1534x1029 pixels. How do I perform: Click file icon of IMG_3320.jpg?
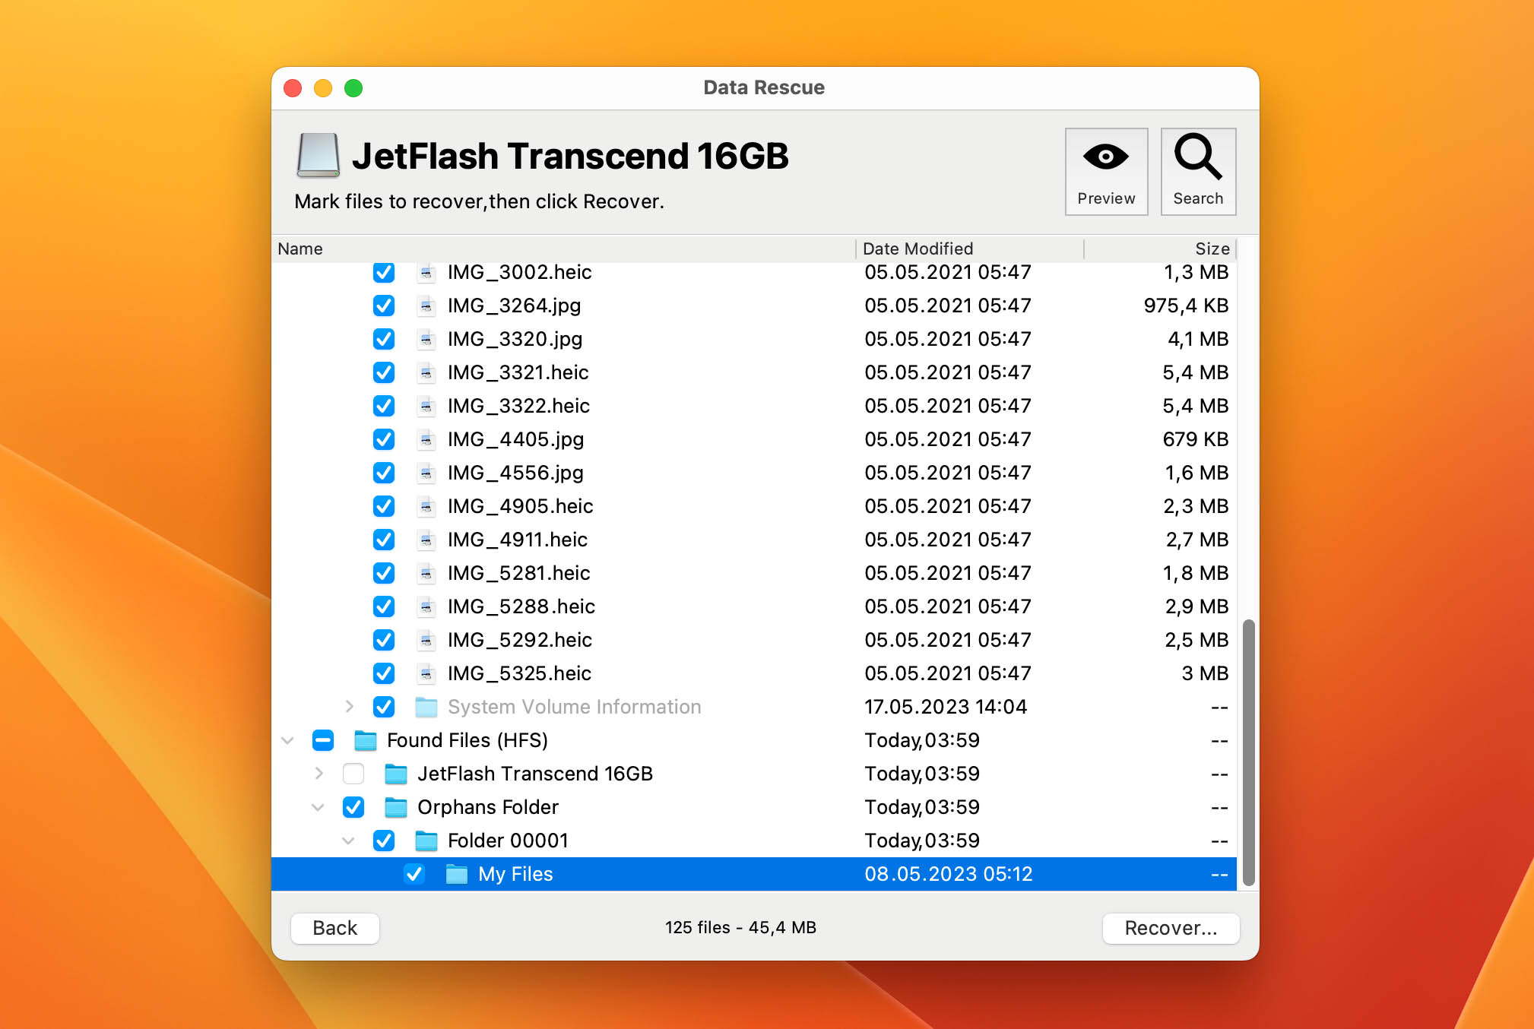coord(426,339)
